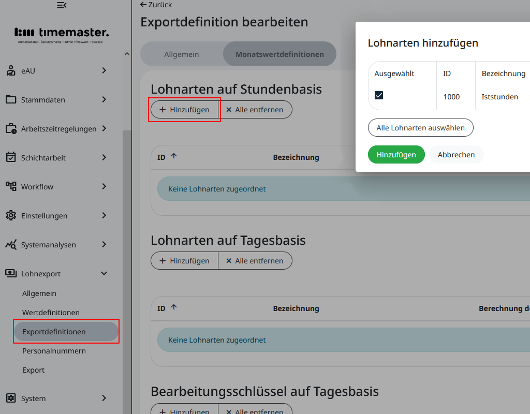Click the sidebar collapse hamburger icon
530x414 pixels.
62,5
